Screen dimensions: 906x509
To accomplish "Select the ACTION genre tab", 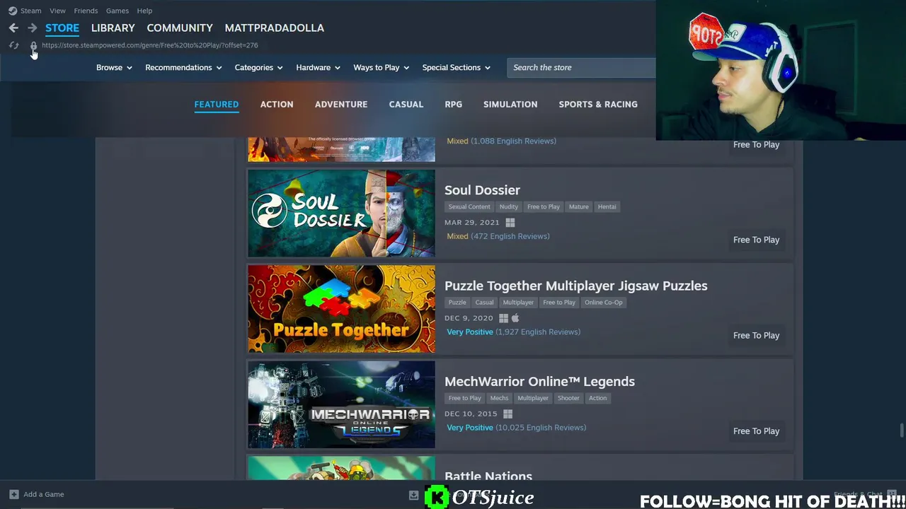I will (277, 104).
